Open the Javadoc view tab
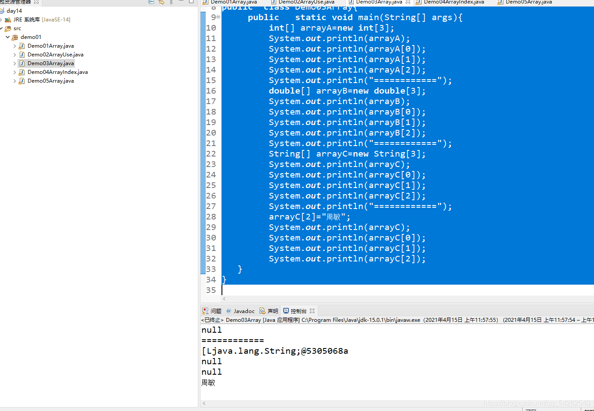 click(240, 311)
